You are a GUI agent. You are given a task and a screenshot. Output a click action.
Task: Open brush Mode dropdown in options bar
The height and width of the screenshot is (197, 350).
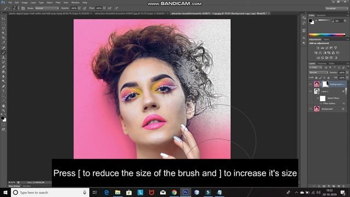[46, 8]
